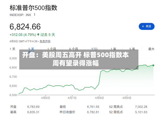Click the 昨日收盘价 value 6,782.81
This screenshot has width=158, height=119.
[93, 112]
